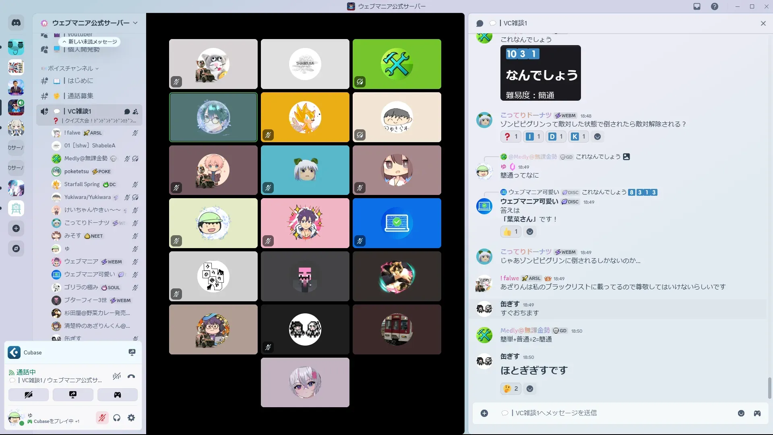
Task: Jump to 新しい未読メッセージ indicator
Action: tap(90, 42)
